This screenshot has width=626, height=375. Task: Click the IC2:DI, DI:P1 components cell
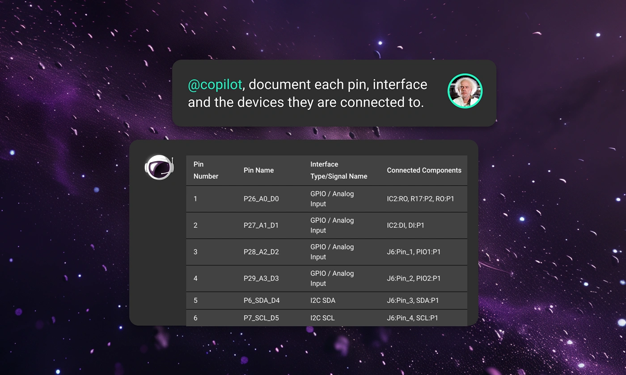(406, 225)
